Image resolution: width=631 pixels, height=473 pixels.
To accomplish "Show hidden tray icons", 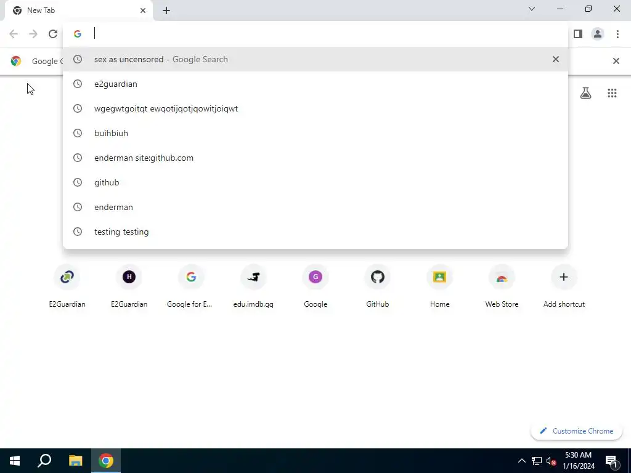I will tap(521, 461).
